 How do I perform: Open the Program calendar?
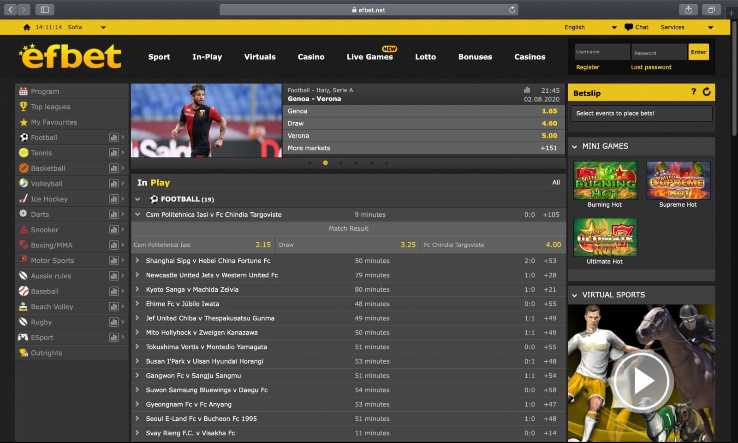point(45,91)
